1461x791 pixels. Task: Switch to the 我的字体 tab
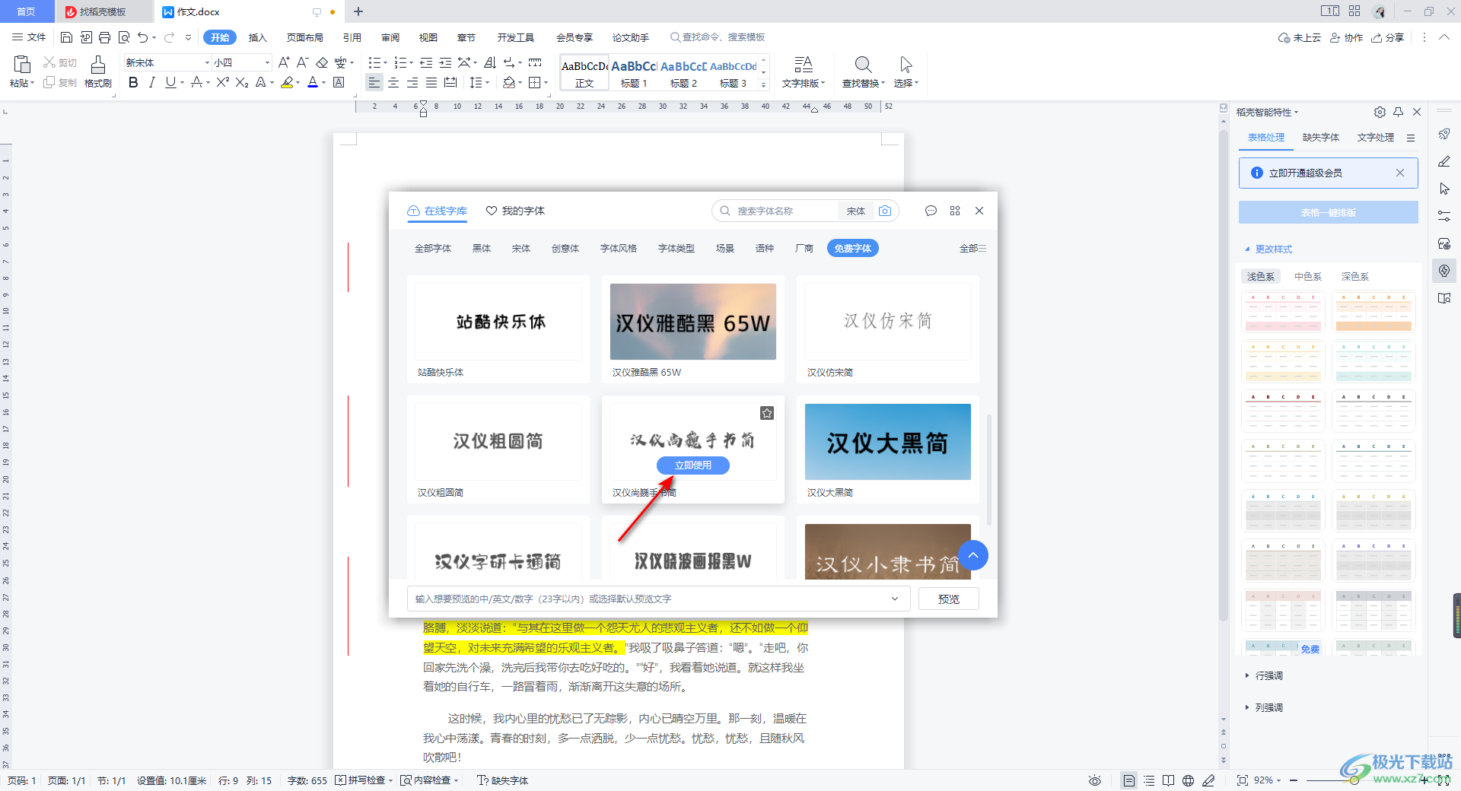tap(516, 211)
